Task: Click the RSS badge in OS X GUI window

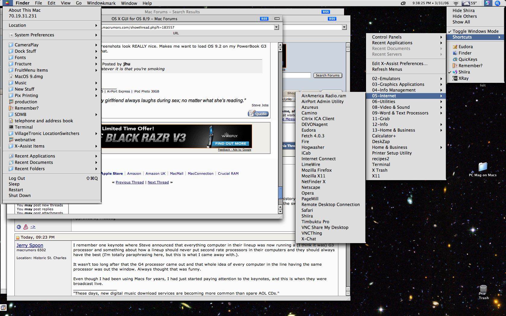Action: click(264, 19)
